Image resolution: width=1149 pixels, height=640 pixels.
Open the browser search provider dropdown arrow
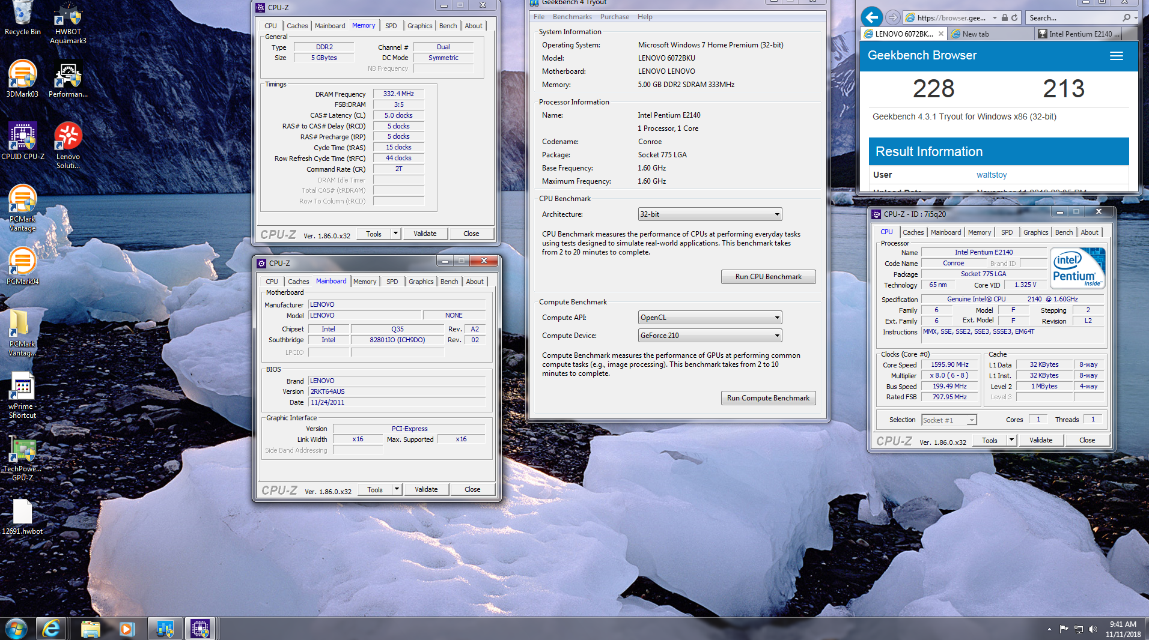point(1135,17)
